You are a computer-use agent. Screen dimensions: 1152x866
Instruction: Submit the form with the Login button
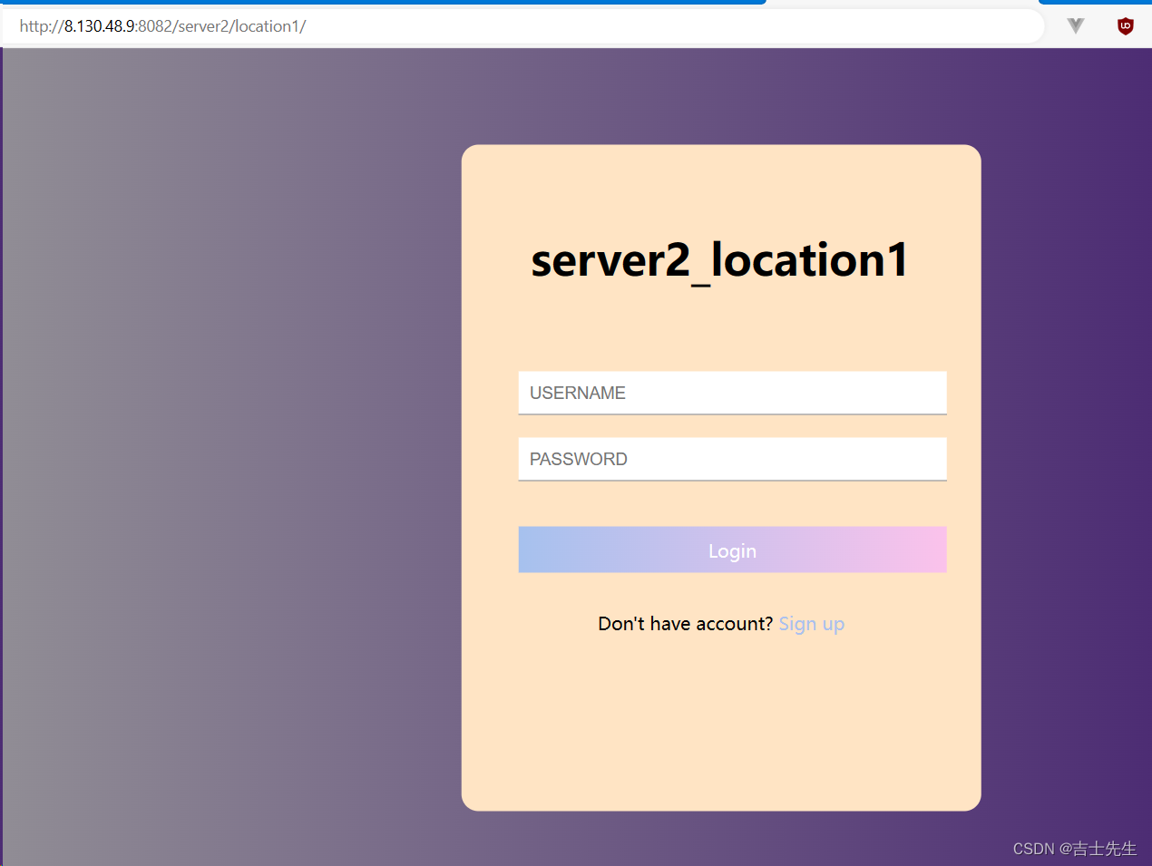point(732,550)
